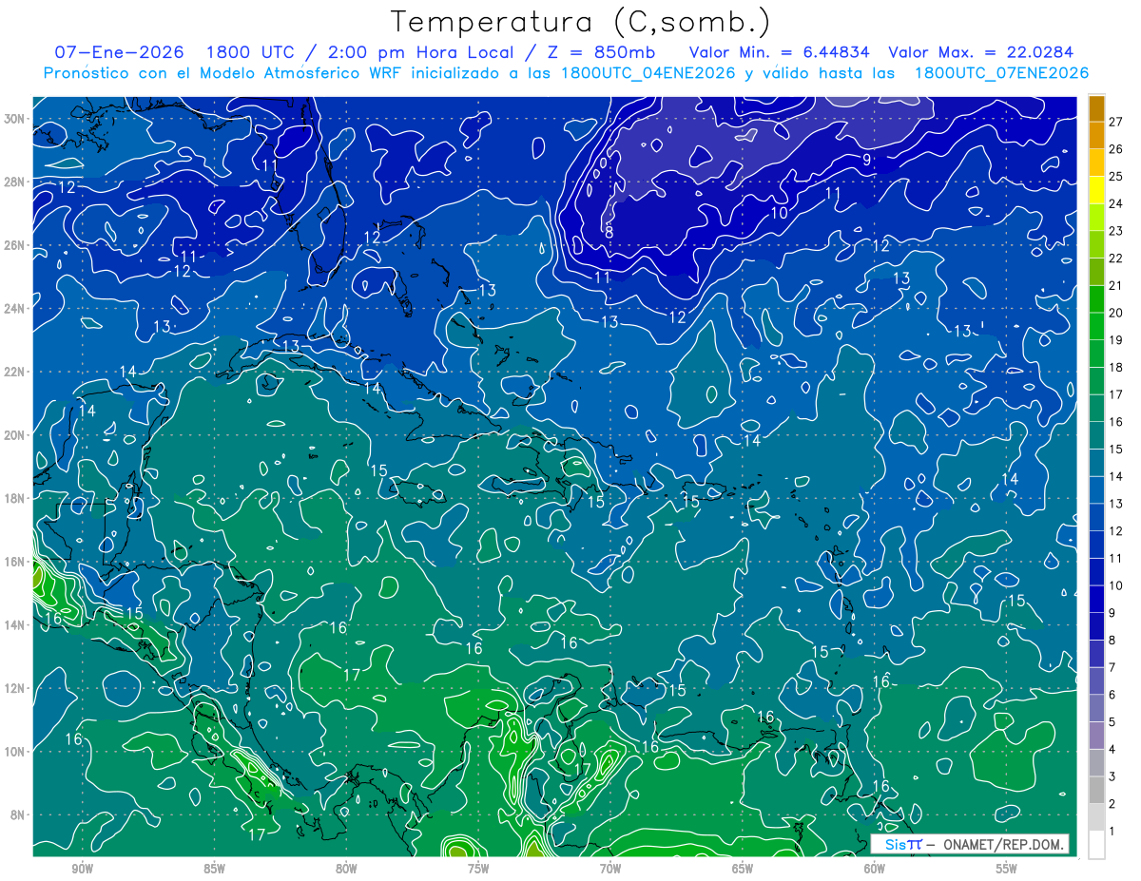Click the number 1 on the color scale

point(1112,832)
